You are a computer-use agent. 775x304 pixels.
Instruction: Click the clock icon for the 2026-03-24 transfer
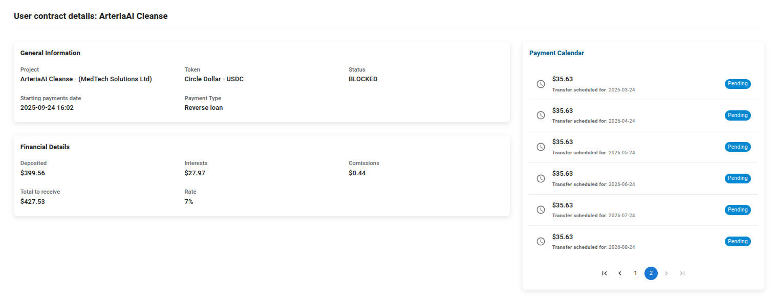[x=541, y=84]
